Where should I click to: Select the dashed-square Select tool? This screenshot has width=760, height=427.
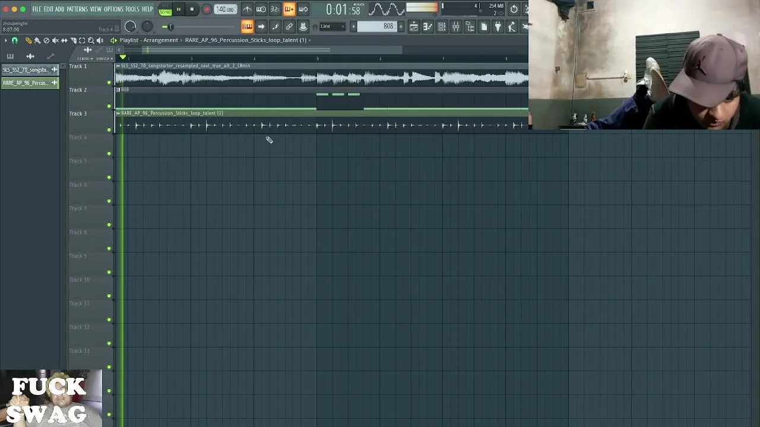(82, 40)
